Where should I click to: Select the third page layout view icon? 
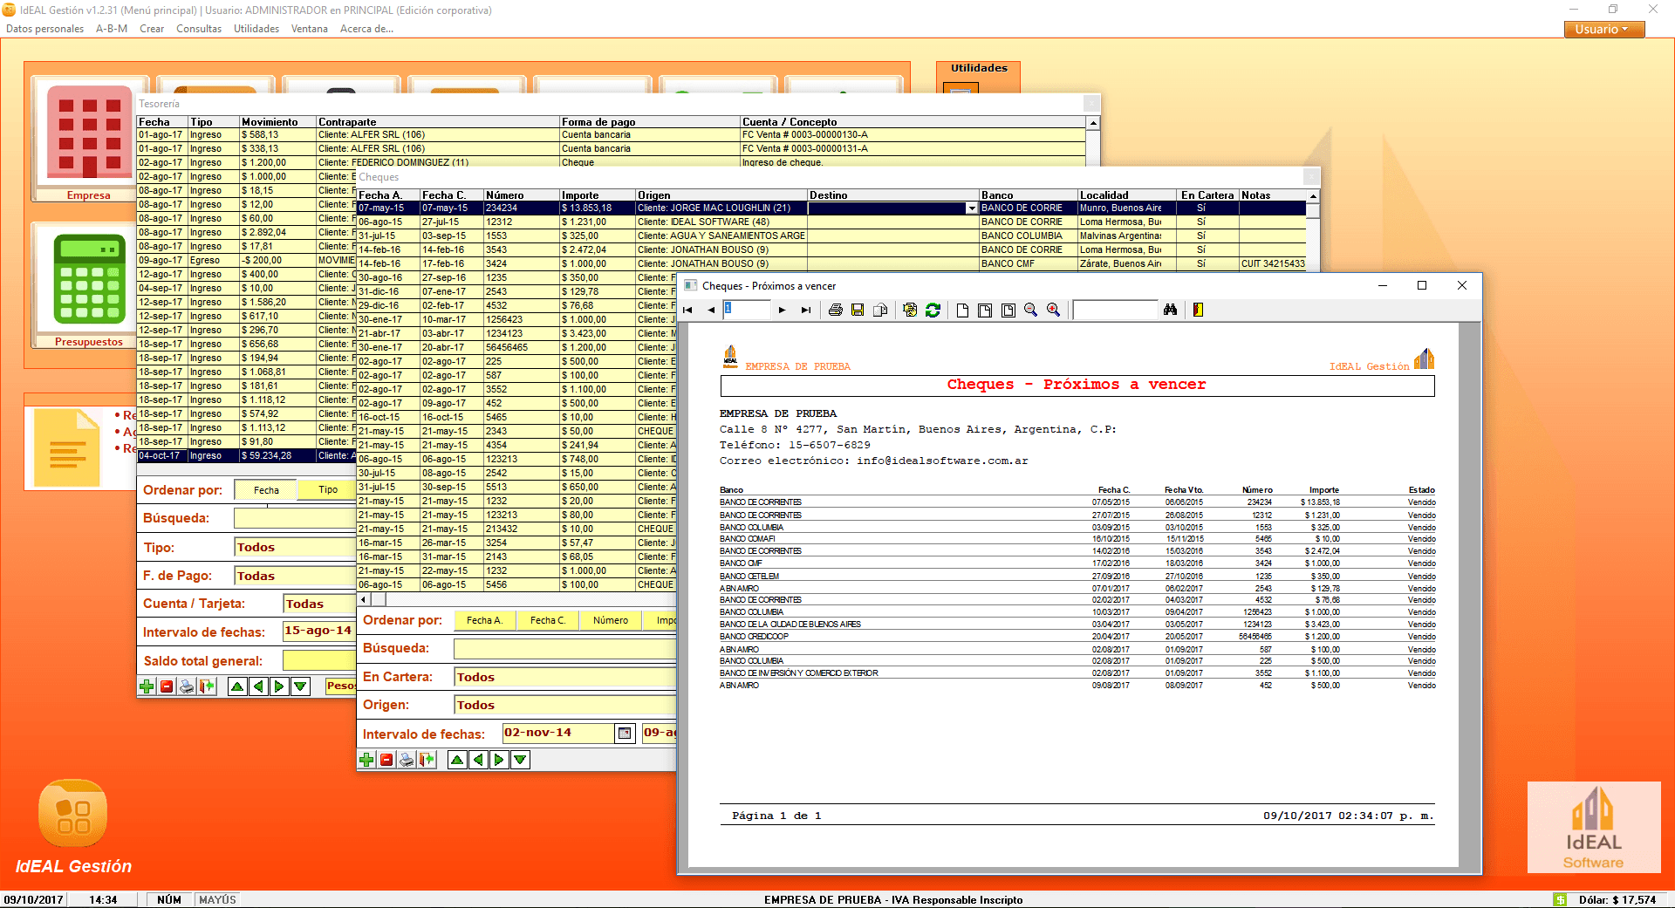(x=1008, y=310)
